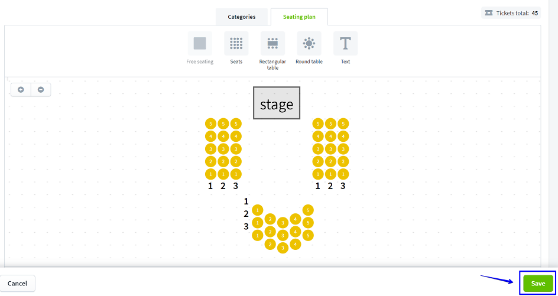Open the Seating plan tab
This screenshot has height=296, width=558.
point(299,17)
